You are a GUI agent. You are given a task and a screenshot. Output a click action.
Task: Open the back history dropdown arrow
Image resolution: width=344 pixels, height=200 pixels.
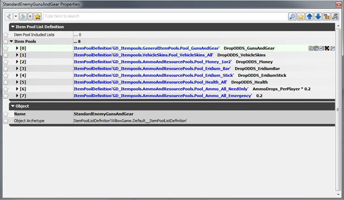[x=16, y=17]
